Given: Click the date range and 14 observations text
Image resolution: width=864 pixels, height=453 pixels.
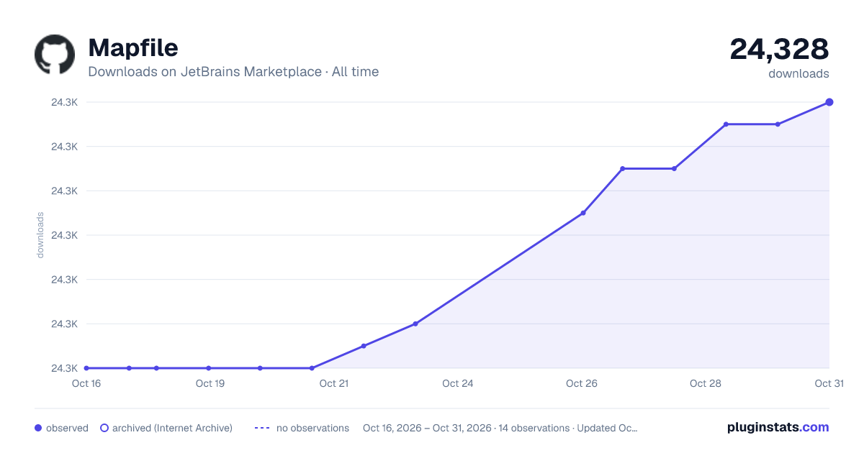Looking at the screenshot, I should click(x=500, y=428).
